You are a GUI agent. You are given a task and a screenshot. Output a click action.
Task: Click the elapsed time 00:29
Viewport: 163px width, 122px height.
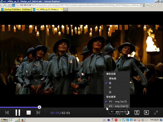click(55, 113)
